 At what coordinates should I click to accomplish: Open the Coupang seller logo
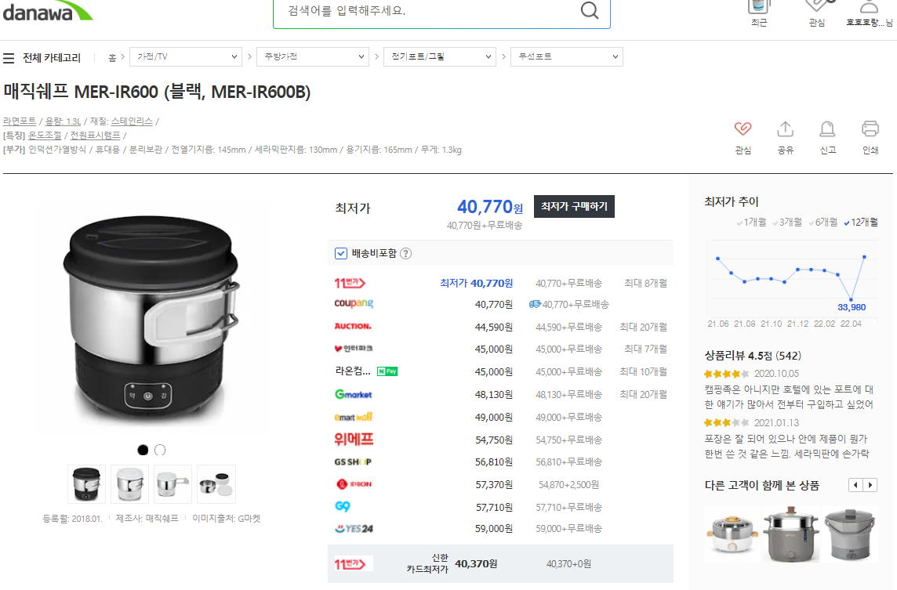tap(354, 303)
